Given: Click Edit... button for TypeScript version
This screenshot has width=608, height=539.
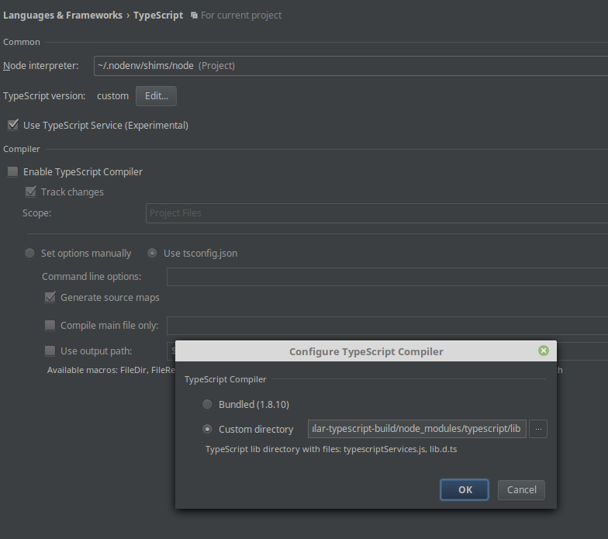Looking at the screenshot, I should pyautogui.click(x=157, y=96).
